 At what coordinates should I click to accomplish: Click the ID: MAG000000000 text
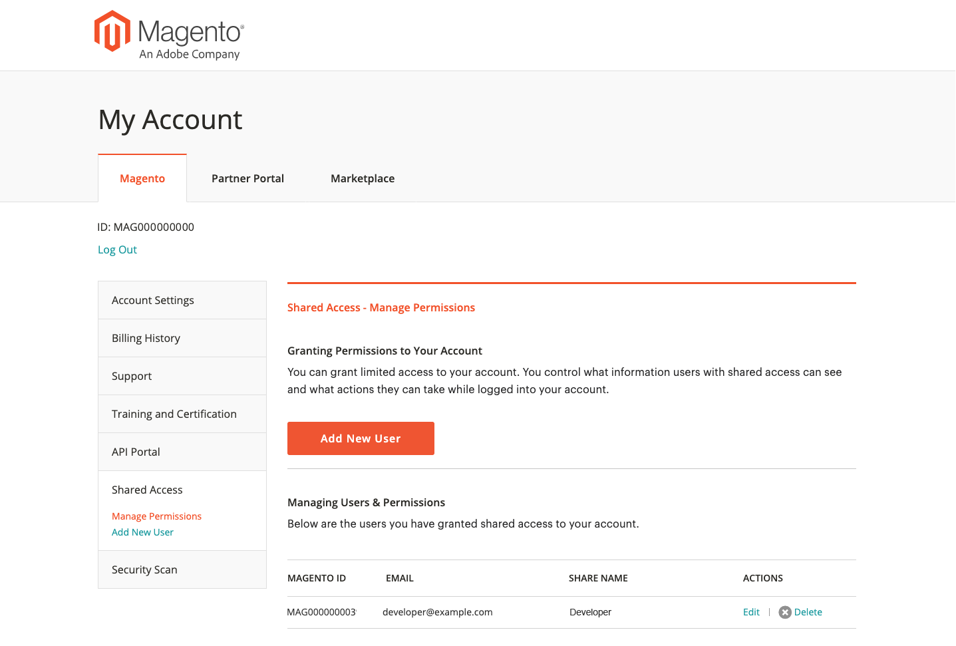tap(146, 227)
